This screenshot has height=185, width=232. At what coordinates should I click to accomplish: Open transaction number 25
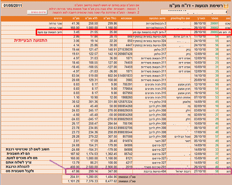coord(217,62)
